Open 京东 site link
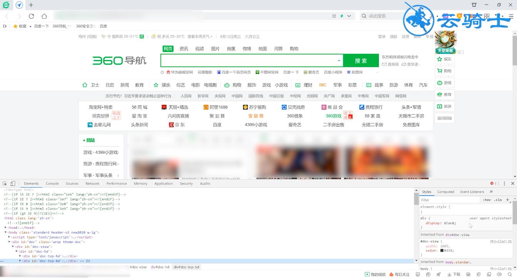The image size is (517, 278). coord(177,125)
